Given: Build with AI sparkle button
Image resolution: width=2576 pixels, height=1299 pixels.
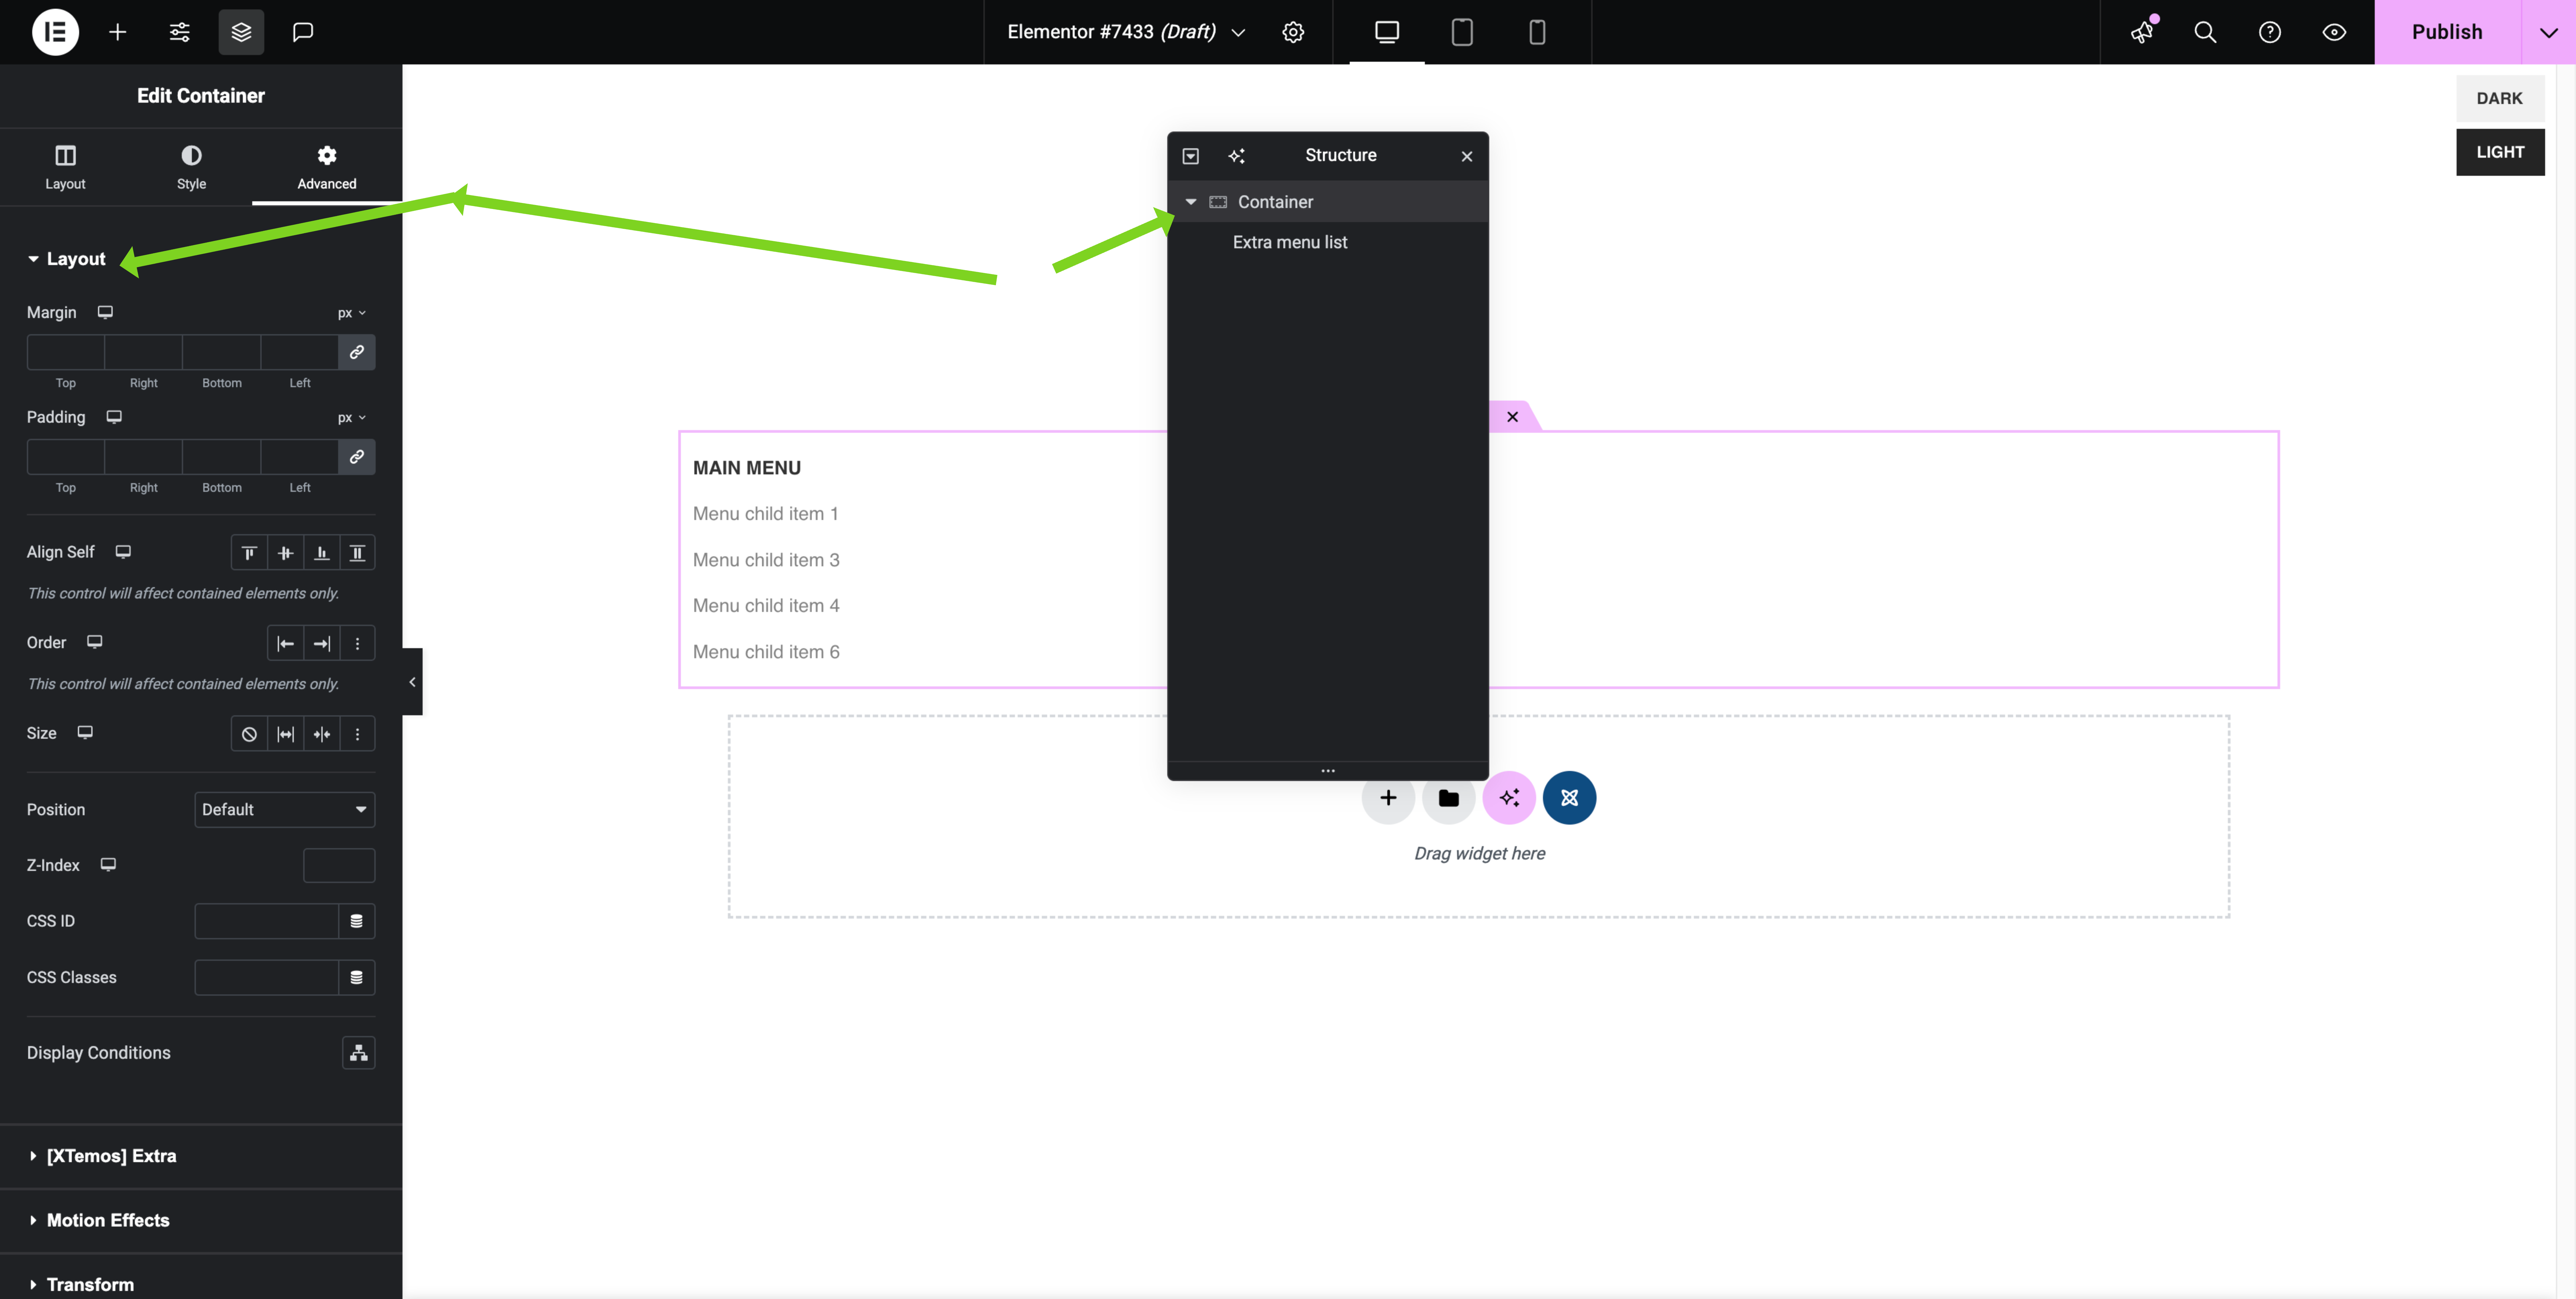Looking at the screenshot, I should (1509, 798).
